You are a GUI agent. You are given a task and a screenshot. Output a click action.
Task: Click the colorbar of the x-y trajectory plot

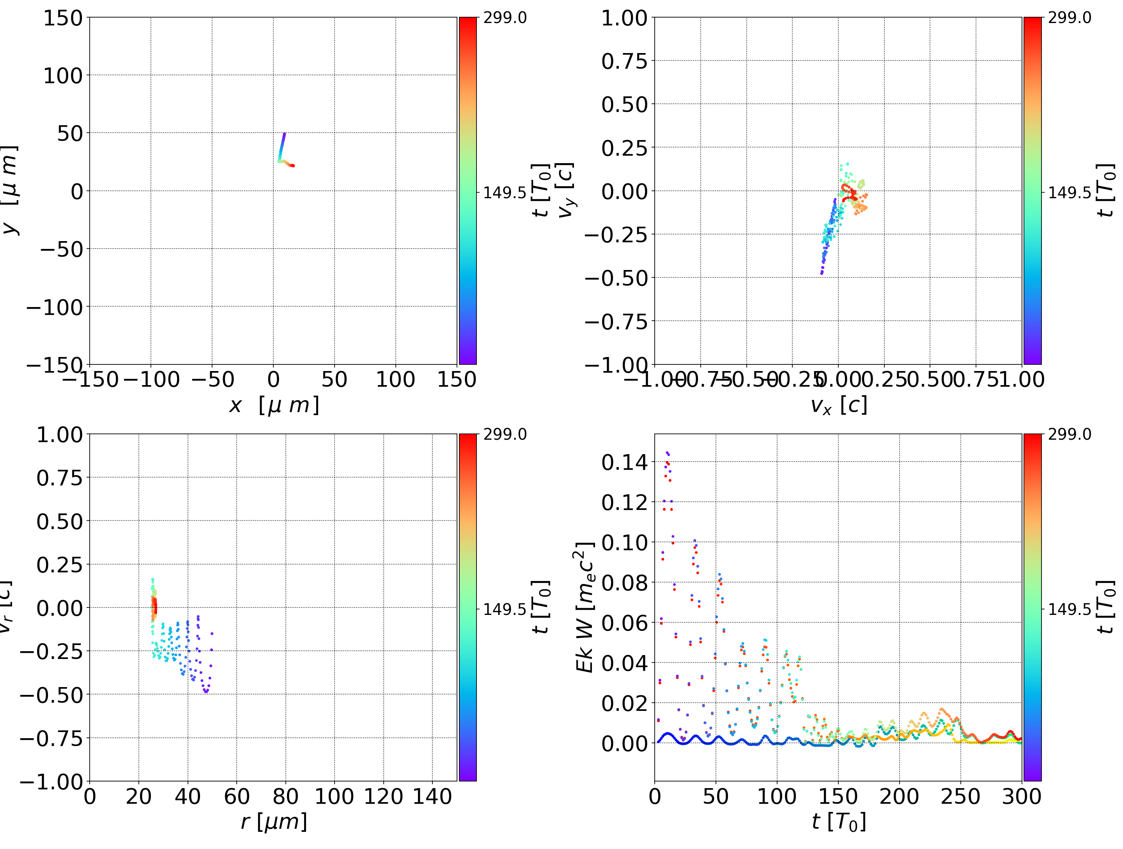(x=468, y=190)
